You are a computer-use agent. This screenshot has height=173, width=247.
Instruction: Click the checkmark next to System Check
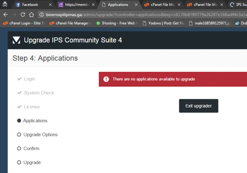click(x=19, y=93)
